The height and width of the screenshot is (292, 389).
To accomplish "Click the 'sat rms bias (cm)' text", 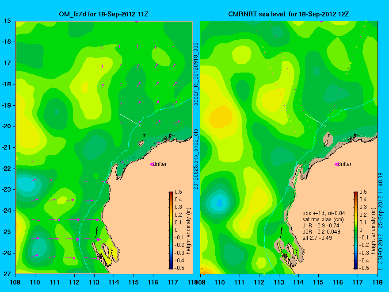I will (x=323, y=219).
